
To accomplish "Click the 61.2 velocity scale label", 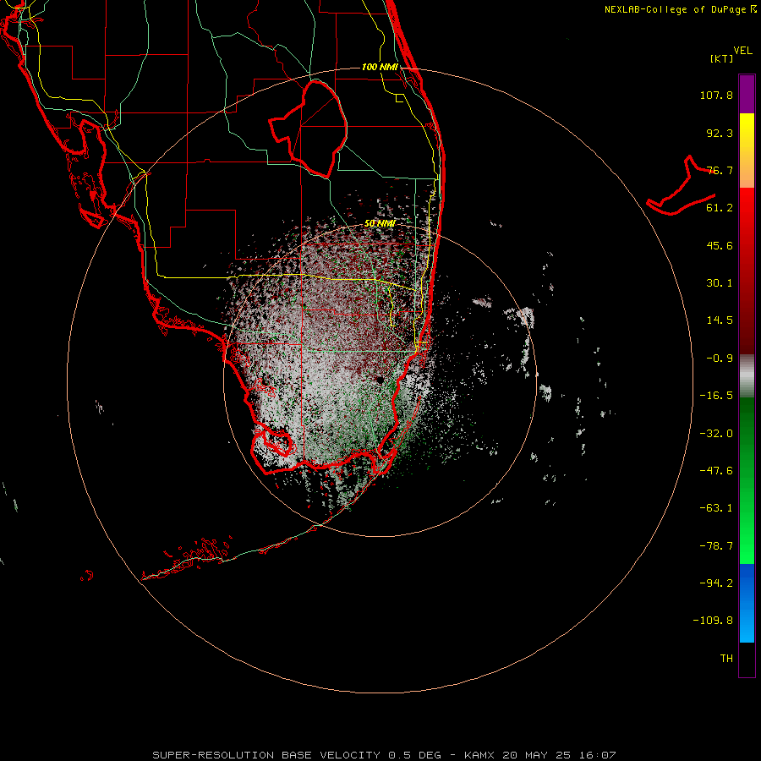I will tap(720, 208).
